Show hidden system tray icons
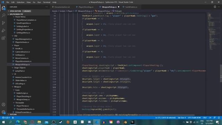Image resolution: width=222 pixels, height=125 pixels. click(183, 122)
